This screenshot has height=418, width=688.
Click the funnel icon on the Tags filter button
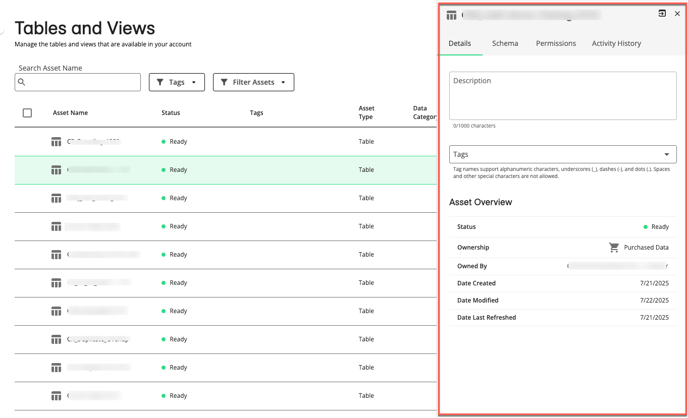tap(160, 82)
